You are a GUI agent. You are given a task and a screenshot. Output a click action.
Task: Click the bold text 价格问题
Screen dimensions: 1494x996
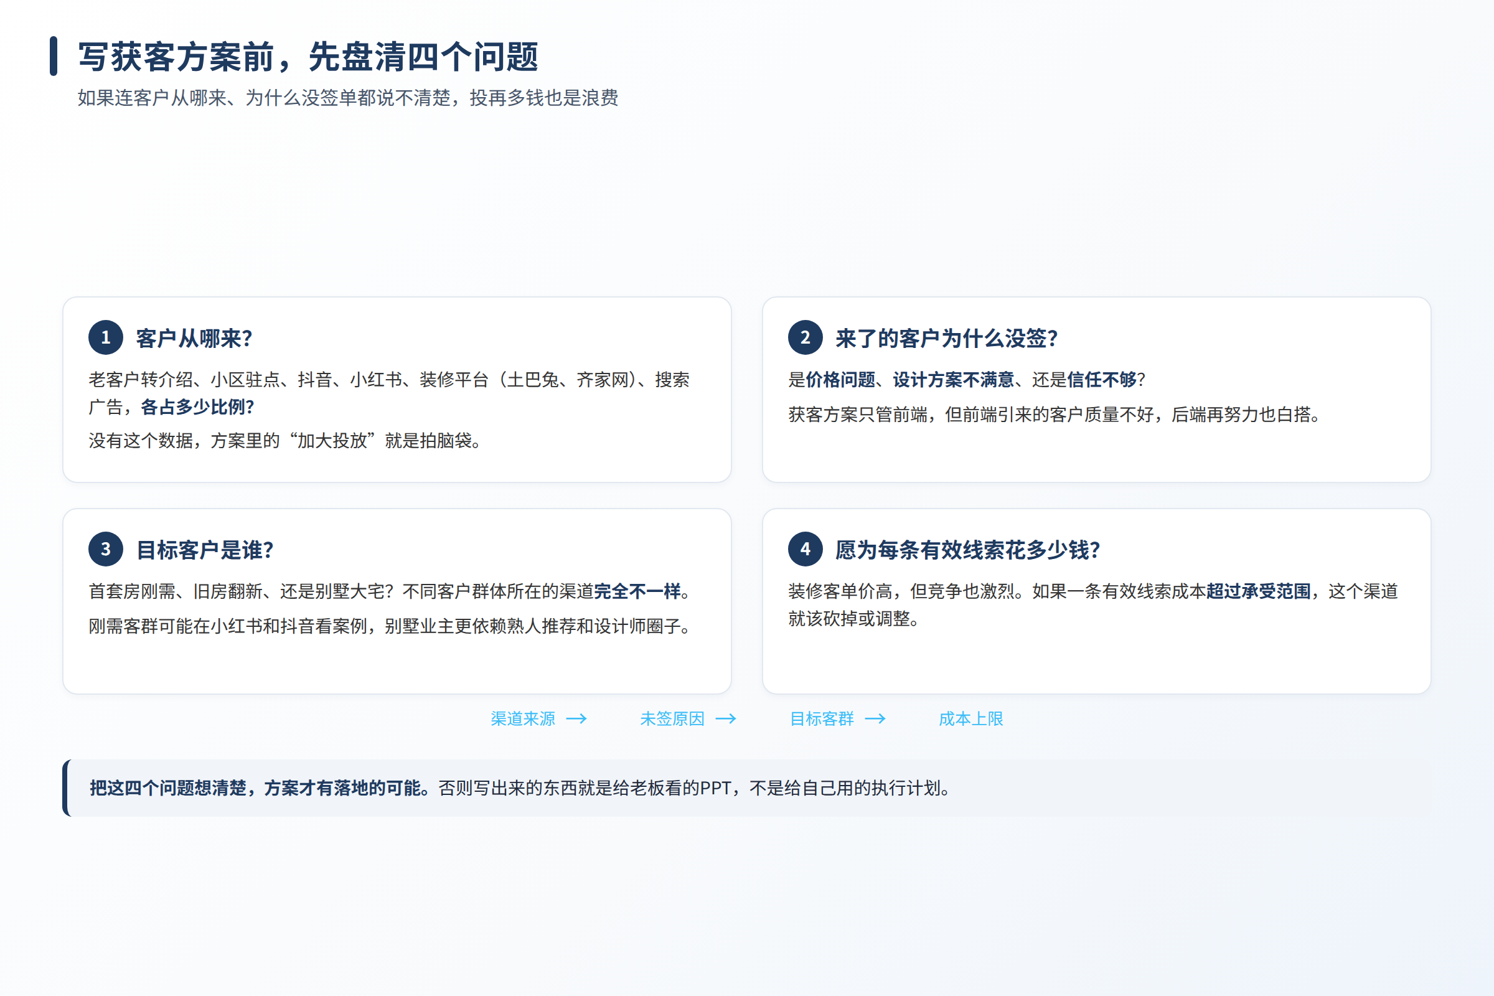click(x=840, y=379)
